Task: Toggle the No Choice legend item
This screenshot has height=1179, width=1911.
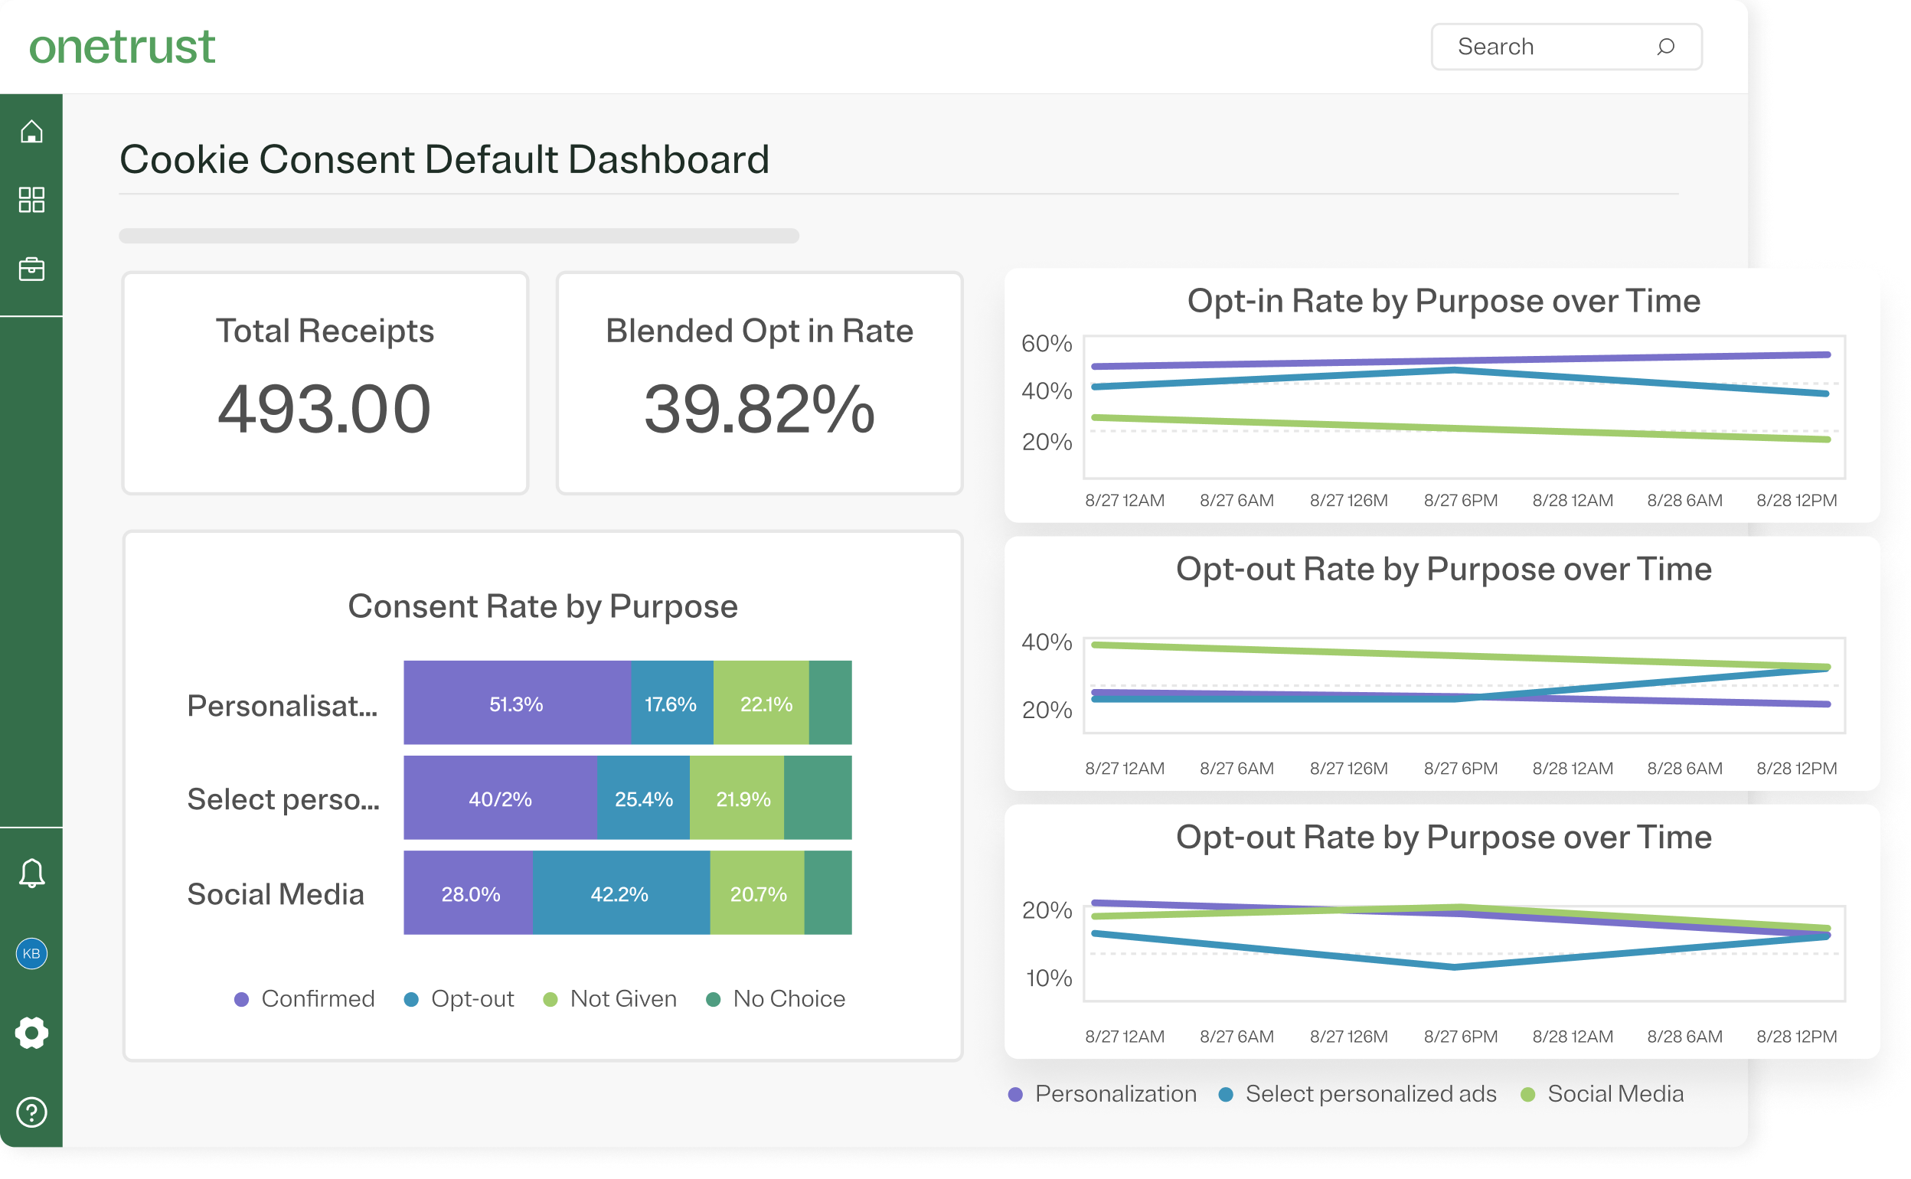Action: [776, 999]
